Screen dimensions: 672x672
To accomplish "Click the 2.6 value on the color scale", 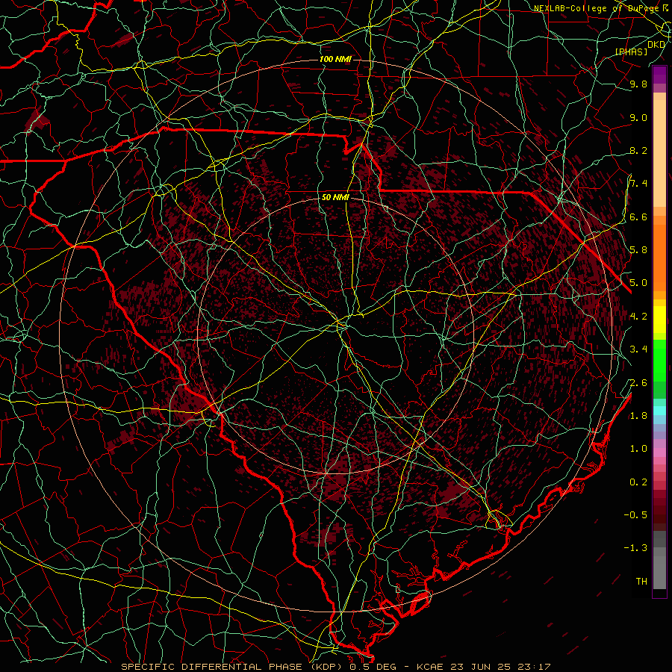I will [638, 383].
